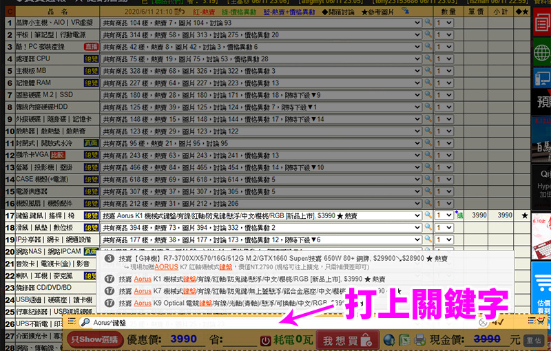Click the power icon beside 耗電0瓦
The width and height of the screenshot is (551, 351).
pyautogui.click(x=265, y=341)
